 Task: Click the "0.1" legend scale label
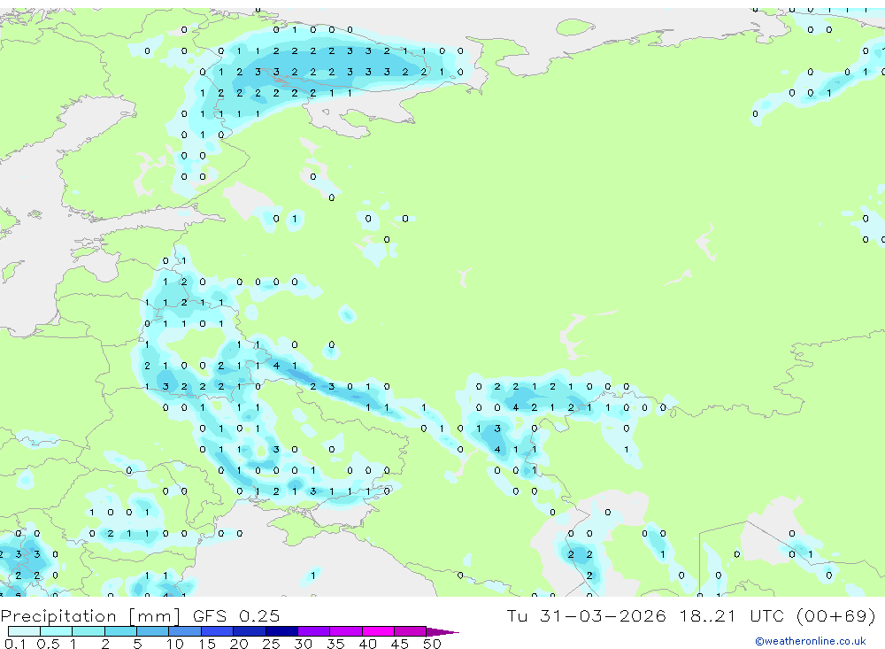point(15,644)
